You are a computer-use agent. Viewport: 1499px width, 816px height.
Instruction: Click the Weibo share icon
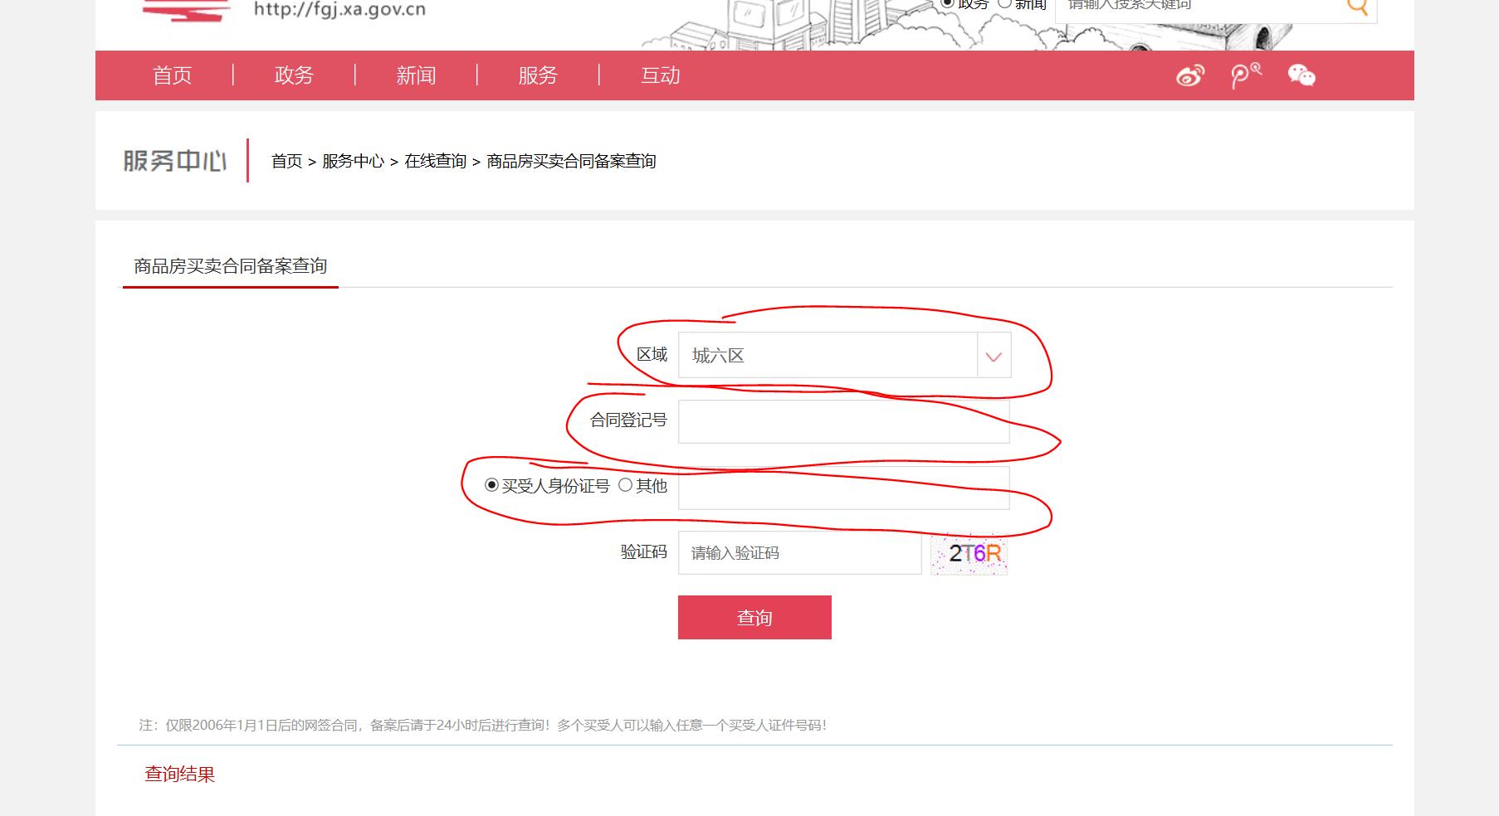point(1190,75)
